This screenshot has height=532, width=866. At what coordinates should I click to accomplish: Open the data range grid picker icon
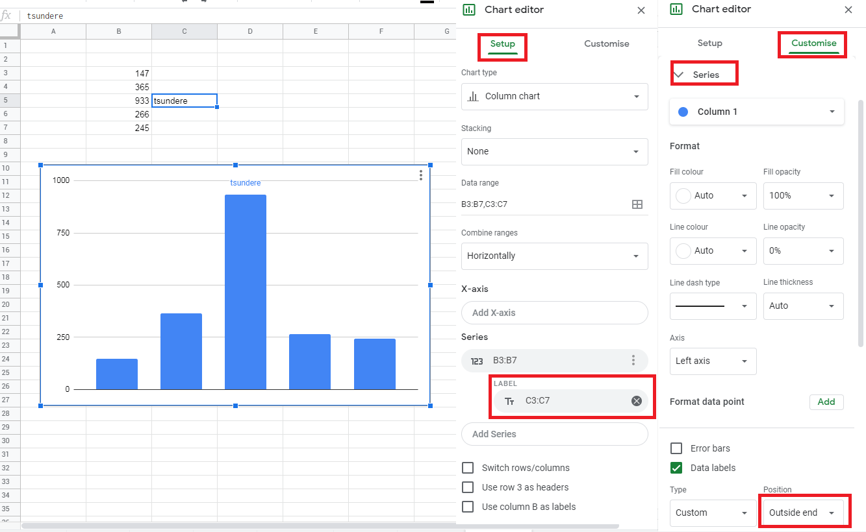point(637,204)
